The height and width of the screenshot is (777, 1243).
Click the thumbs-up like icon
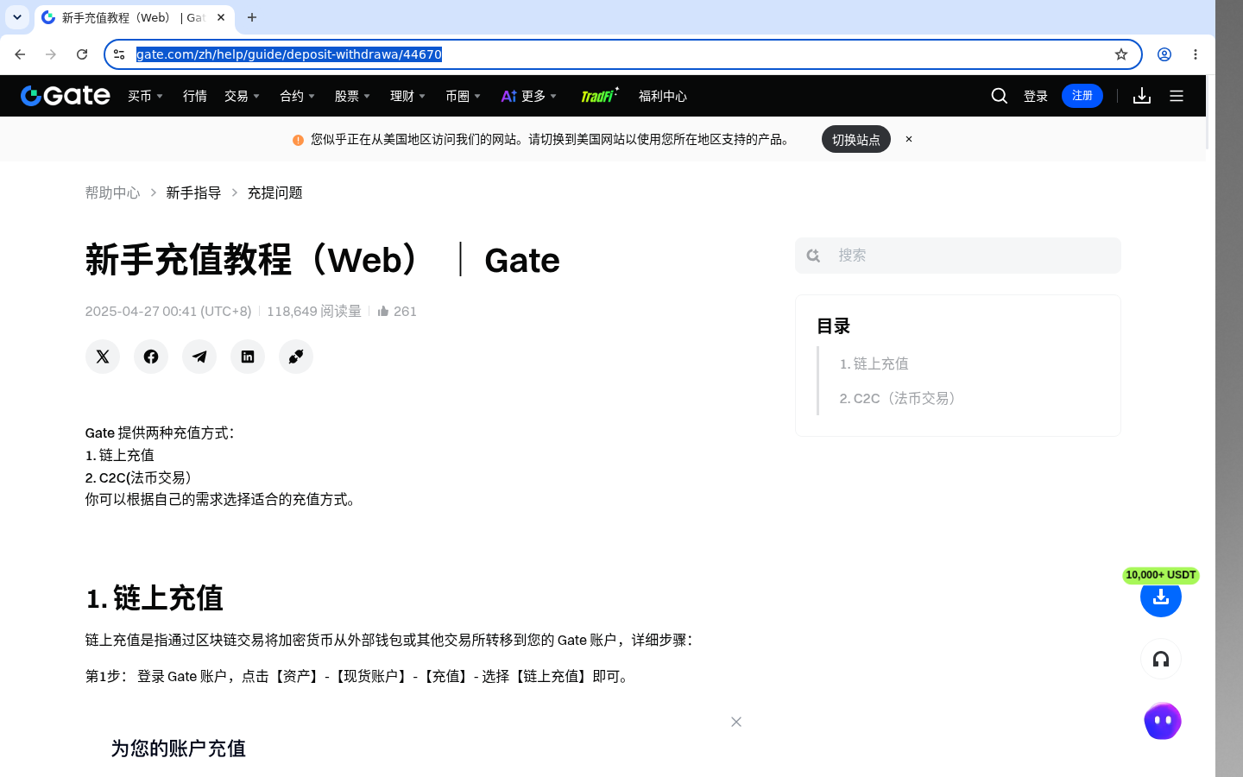[383, 311]
